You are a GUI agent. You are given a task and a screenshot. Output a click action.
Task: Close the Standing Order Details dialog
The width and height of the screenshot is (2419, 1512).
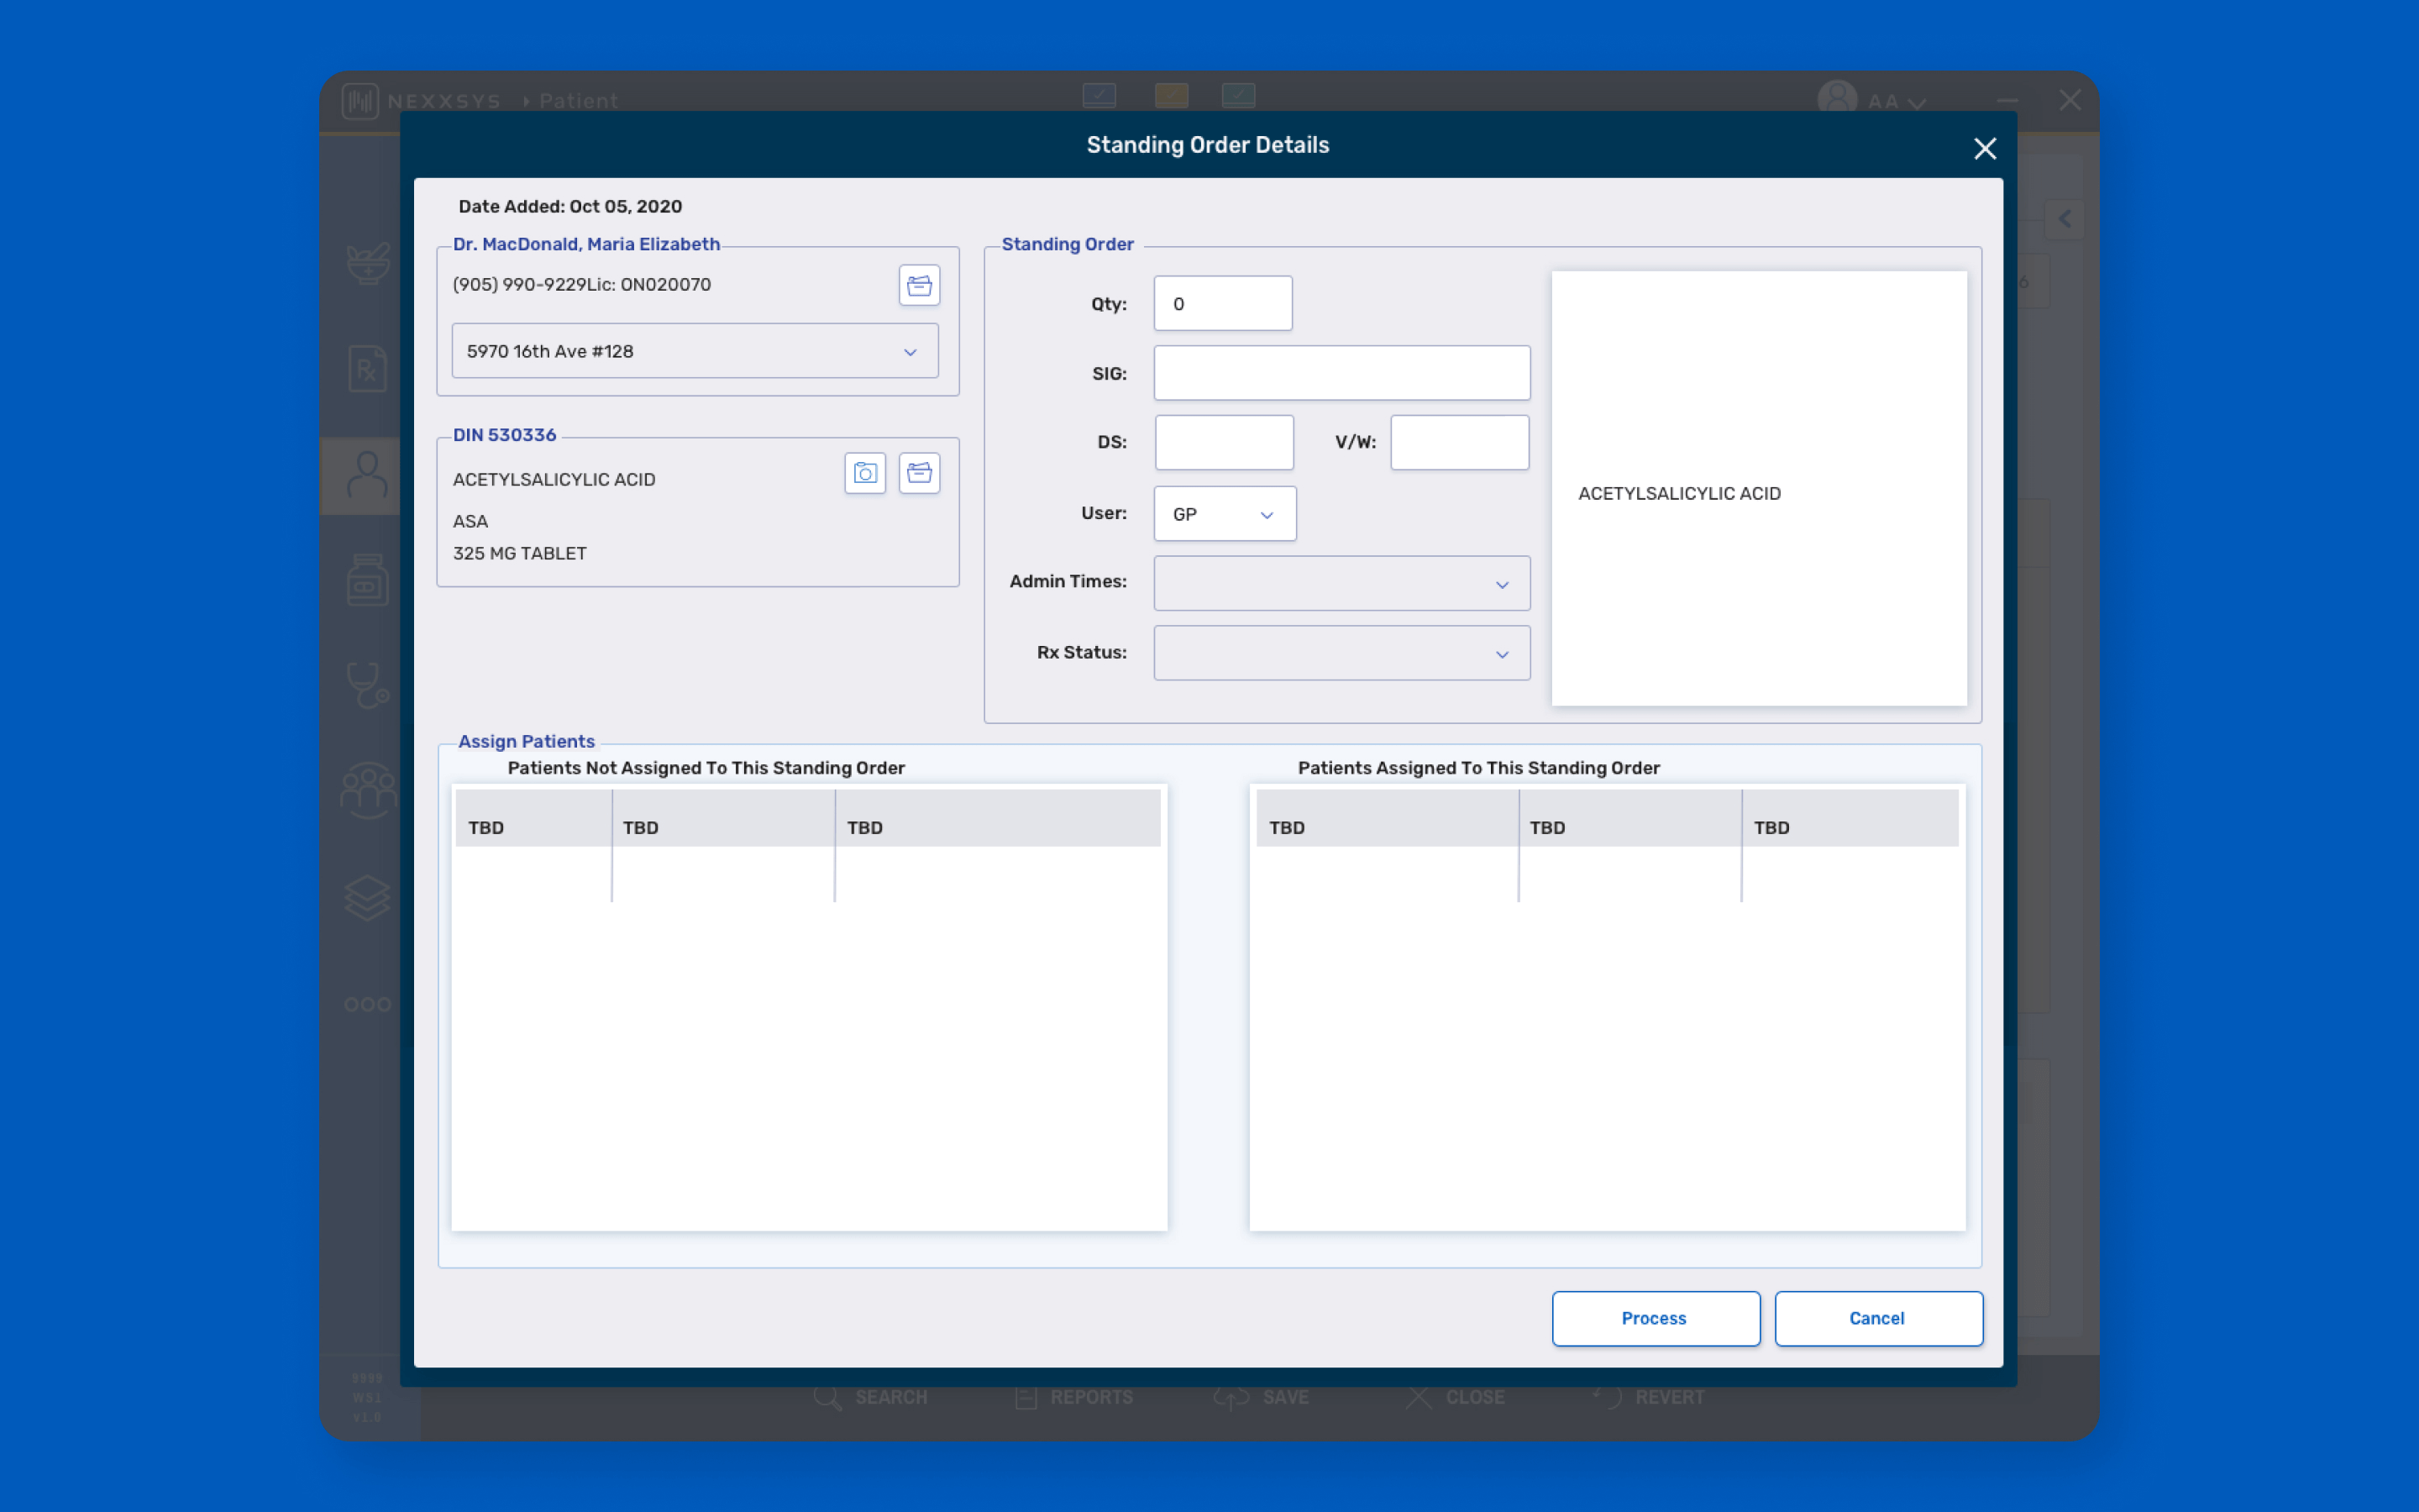1984,149
